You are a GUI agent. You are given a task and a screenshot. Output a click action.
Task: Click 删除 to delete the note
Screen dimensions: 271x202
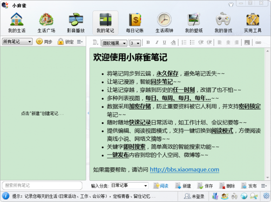(227, 186)
